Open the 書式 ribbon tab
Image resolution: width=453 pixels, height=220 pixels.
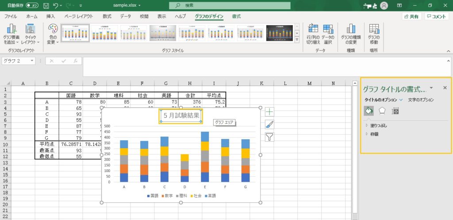click(x=236, y=16)
